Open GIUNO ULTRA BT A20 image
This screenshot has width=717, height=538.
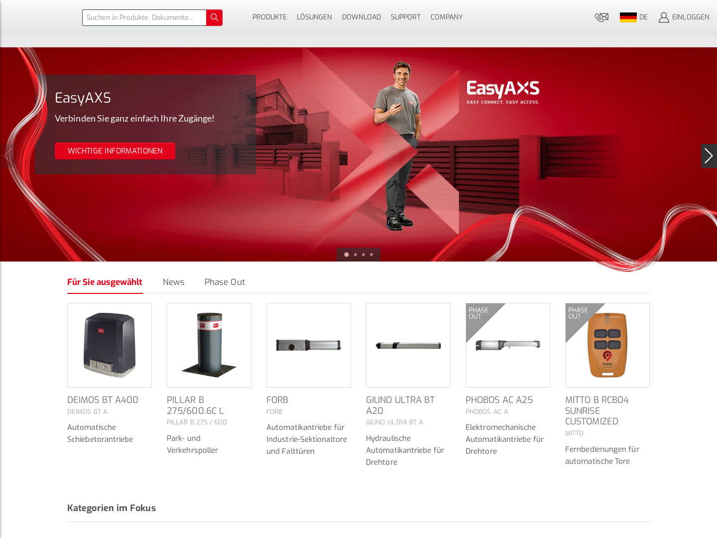(x=408, y=345)
